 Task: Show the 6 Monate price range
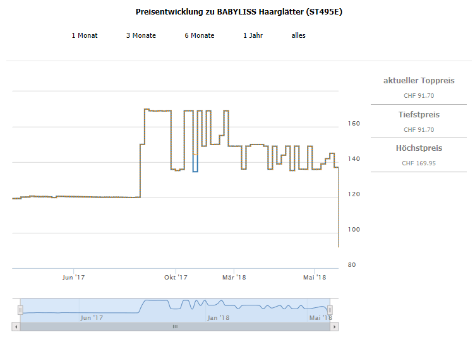pyautogui.click(x=199, y=35)
